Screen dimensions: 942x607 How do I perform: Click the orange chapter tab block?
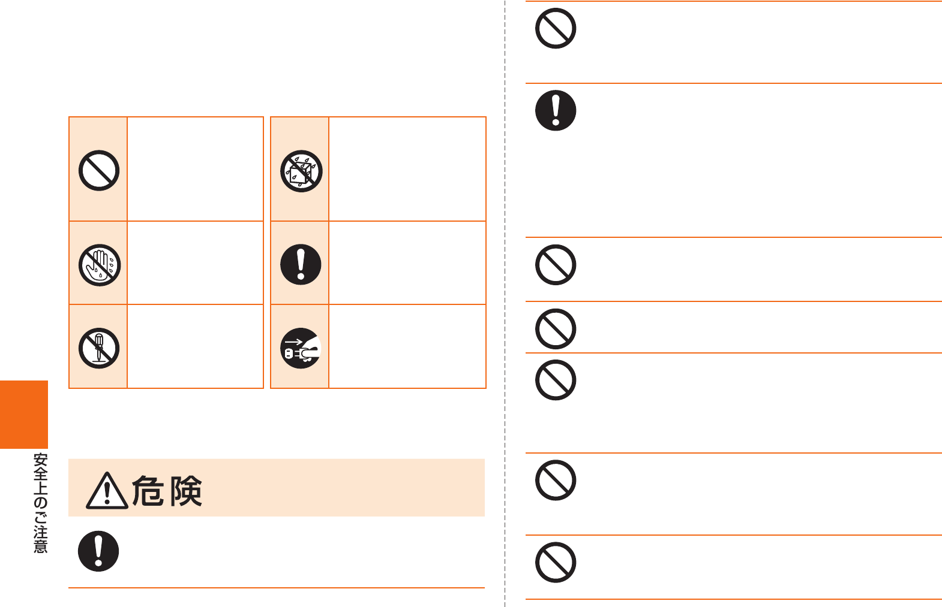click(24, 415)
